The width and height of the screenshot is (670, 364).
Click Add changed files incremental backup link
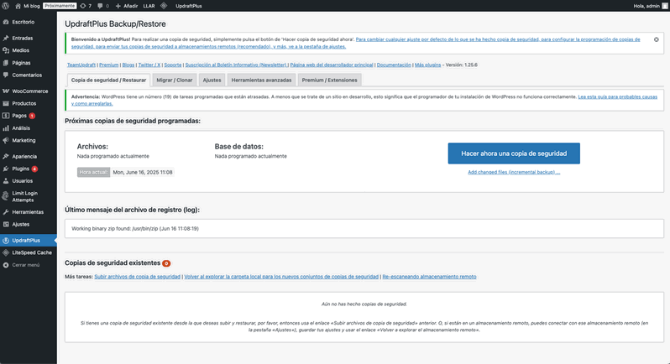click(x=514, y=173)
